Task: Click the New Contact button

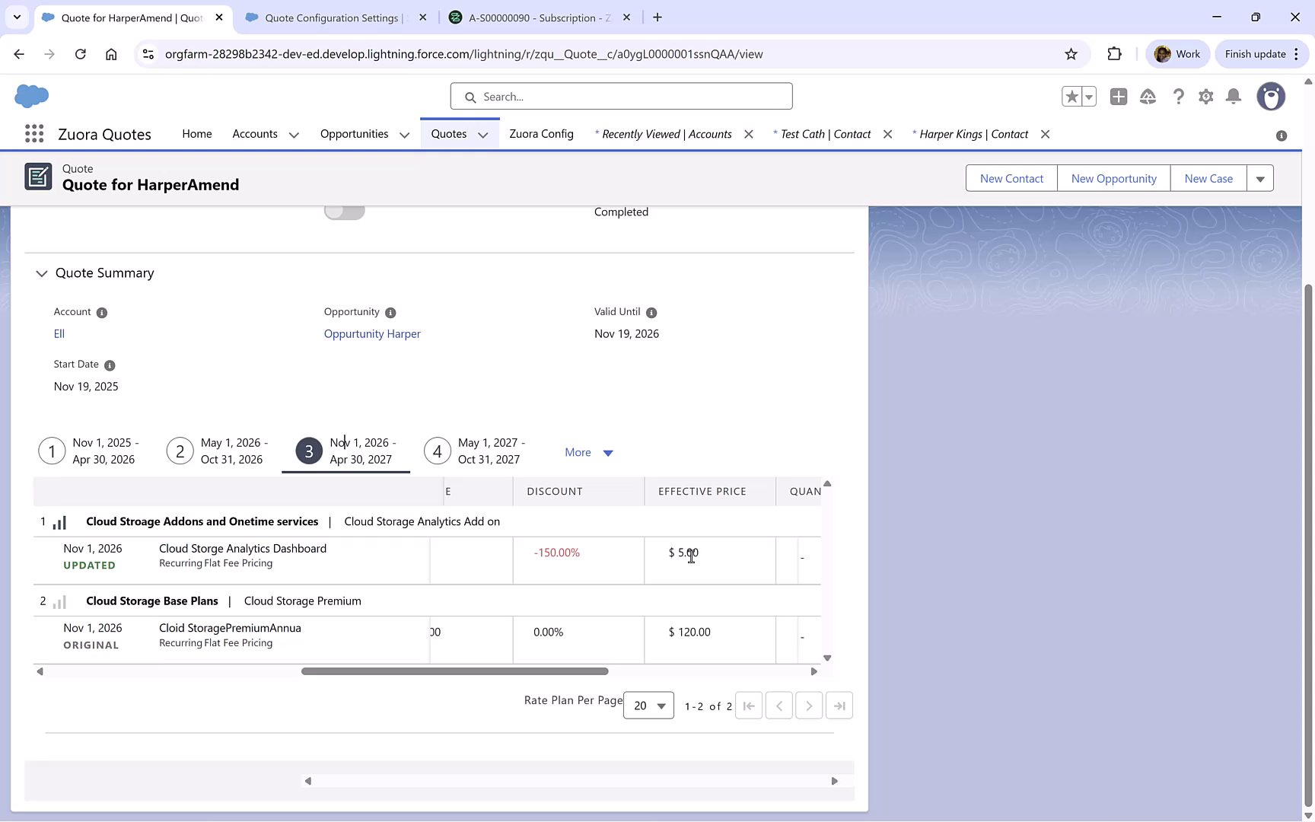Action: pos(1011,178)
